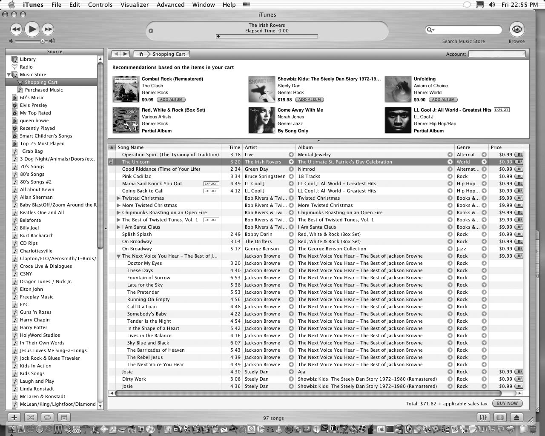The width and height of the screenshot is (545, 436).
Task: Sort by the Song Name column header
Action: (x=168, y=147)
